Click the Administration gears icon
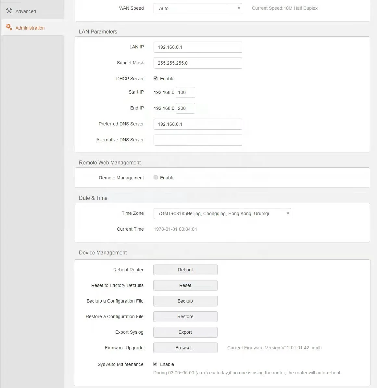 tap(9, 27)
